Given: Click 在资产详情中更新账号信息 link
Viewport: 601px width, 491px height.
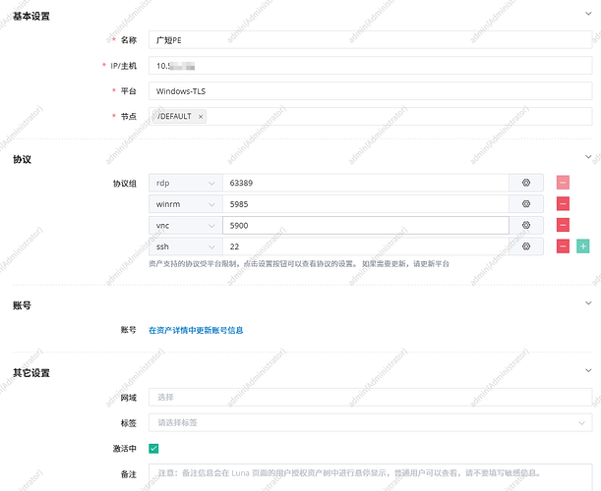Looking at the screenshot, I should (x=196, y=331).
